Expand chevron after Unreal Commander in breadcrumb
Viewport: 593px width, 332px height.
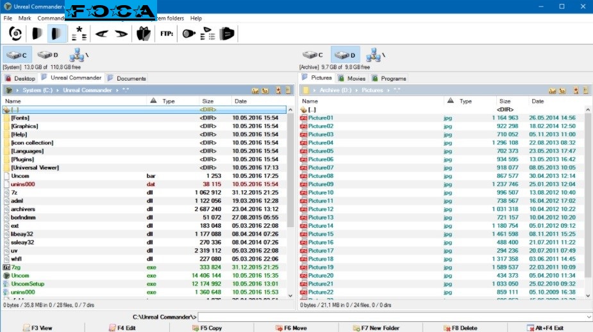coord(117,90)
